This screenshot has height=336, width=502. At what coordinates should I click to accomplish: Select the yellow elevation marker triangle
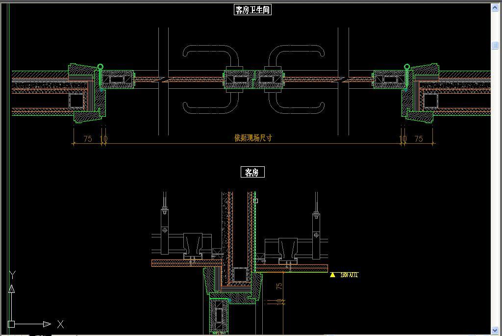point(333,275)
